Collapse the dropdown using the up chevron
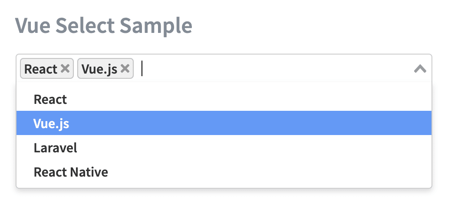The height and width of the screenshot is (219, 461). click(420, 68)
